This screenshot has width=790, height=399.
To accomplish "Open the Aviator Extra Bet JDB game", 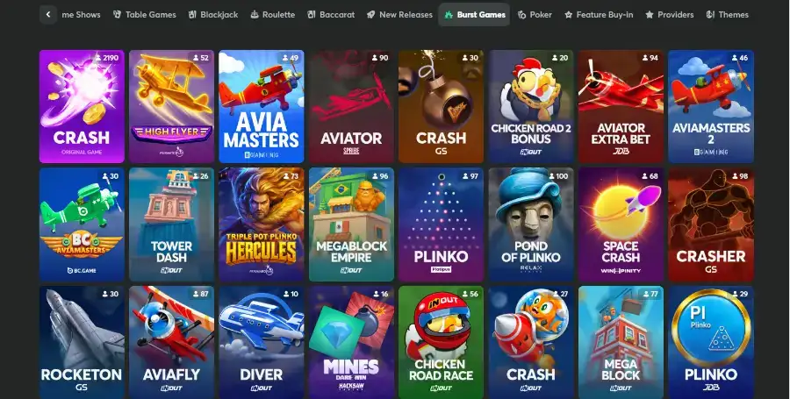I will (621, 106).
